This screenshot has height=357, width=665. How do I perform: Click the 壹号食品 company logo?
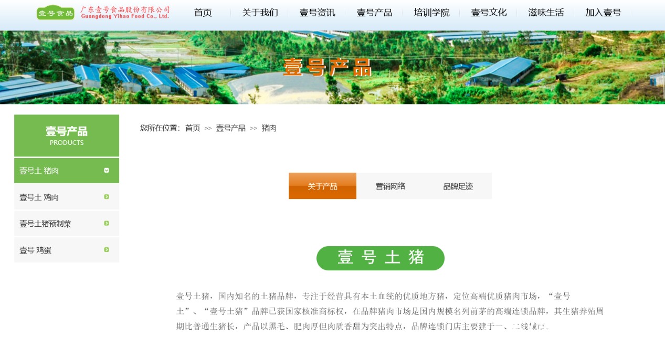(x=102, y=12)
